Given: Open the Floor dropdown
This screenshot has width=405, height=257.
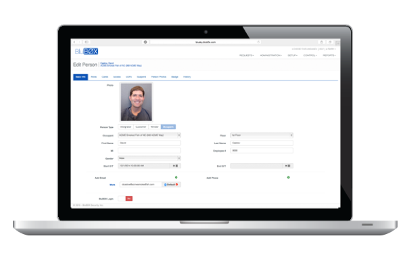Looking at the screenshot, I should [x=262, y=135].
